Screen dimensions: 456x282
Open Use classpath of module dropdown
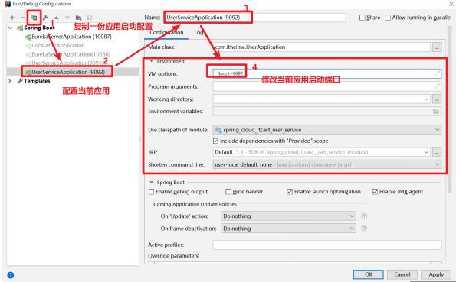tap(437, 130)
